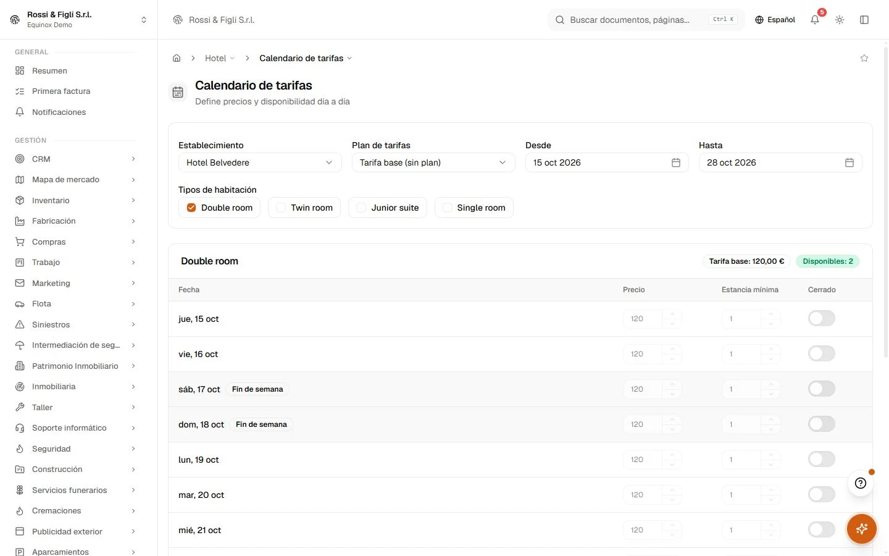Open calendar picker in Desde field
889x556 pixels.
click(676, 162)
